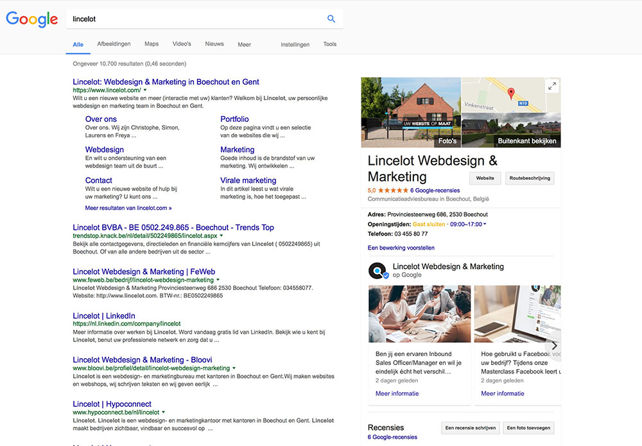Open the Lincelot round profile logo
Viewport: 642px width, 446px height.
377,270
